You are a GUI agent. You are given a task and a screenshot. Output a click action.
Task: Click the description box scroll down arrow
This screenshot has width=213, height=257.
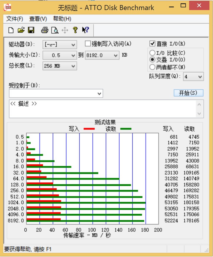click(199, 113)
